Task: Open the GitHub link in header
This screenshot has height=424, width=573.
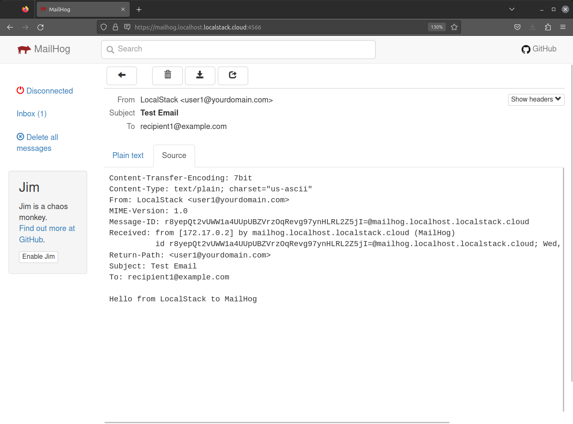Action: coord(539,49)
